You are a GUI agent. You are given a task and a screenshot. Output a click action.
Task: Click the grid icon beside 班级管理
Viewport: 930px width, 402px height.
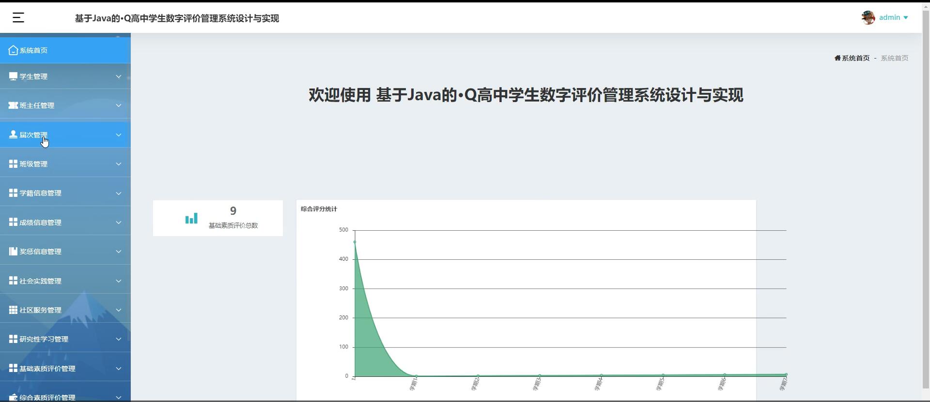pyautogui.click(x=13, y=164)
